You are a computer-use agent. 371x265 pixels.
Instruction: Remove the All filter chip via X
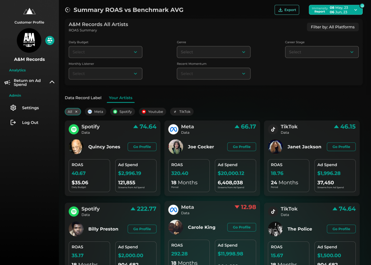point(76,112)
